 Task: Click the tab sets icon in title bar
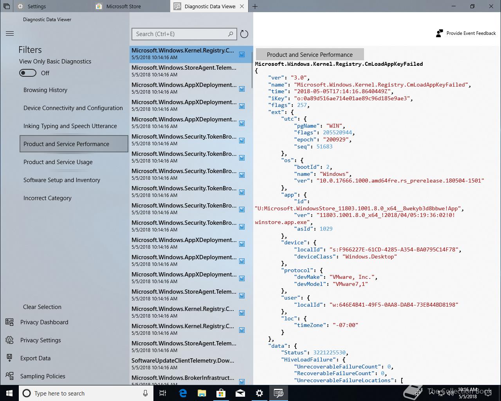7,6
